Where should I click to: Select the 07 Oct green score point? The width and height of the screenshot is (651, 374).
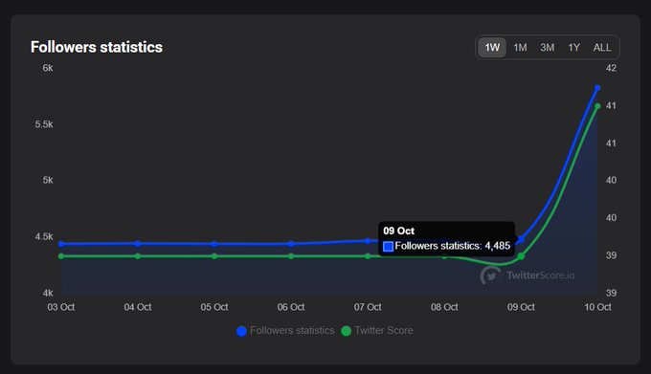[x=368, y=256]
